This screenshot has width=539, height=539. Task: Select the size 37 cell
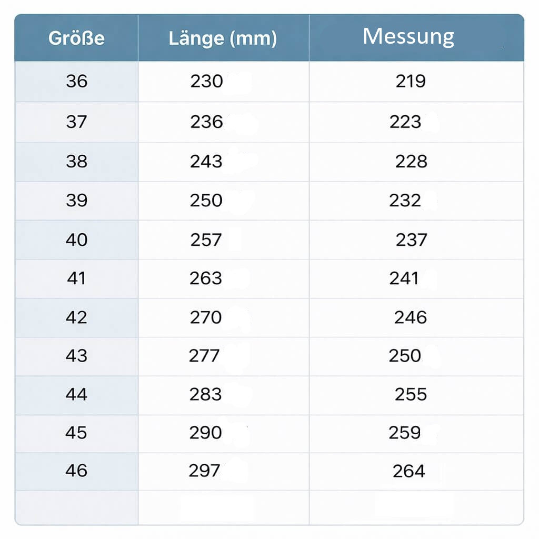coord(77,122)
